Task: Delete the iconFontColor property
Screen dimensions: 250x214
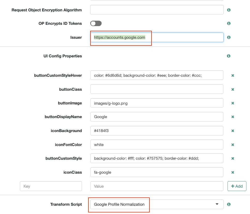Action: pyautogui.click(x=233, y=145)
